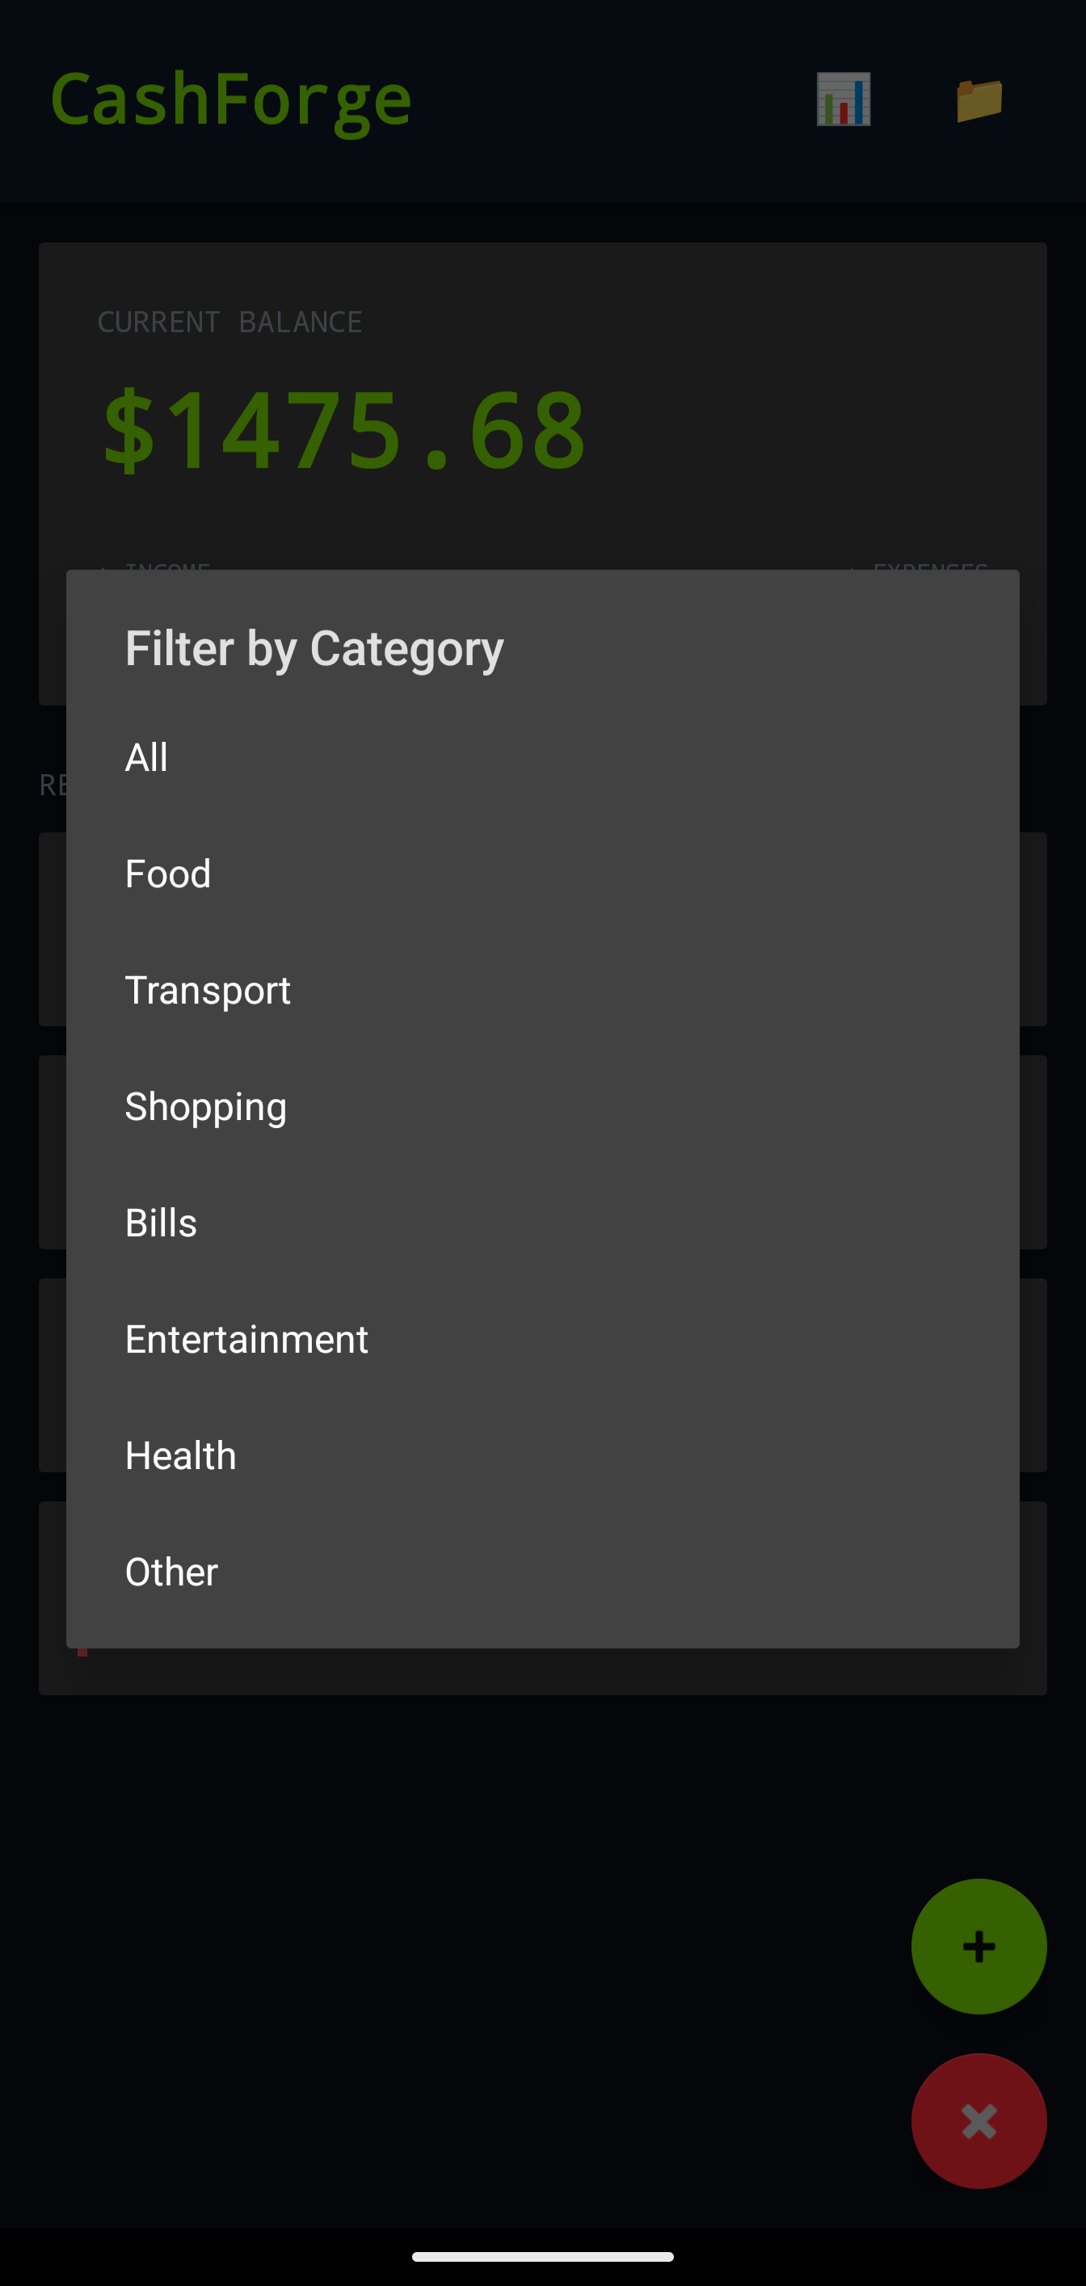Select Entertainment in the category list

(246, 1339)
